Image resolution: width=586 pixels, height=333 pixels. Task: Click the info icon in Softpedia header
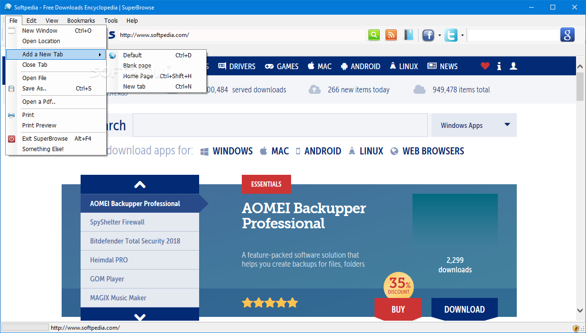click(x=499, y=66)
